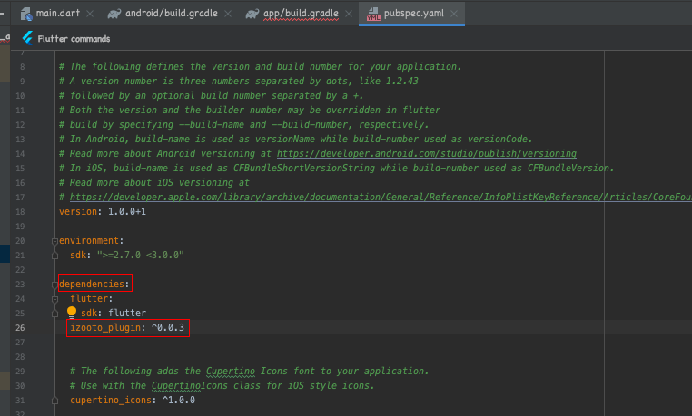
Task: Click line number 26 in the gutter
Action: 20,328
